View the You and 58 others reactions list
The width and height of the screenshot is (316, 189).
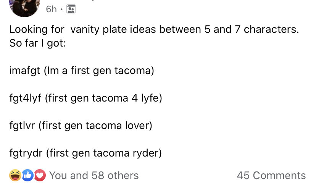tap(94, 175)
